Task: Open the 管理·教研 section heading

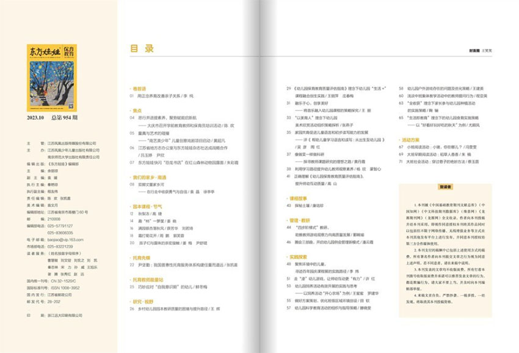Action: click(299, 219)
